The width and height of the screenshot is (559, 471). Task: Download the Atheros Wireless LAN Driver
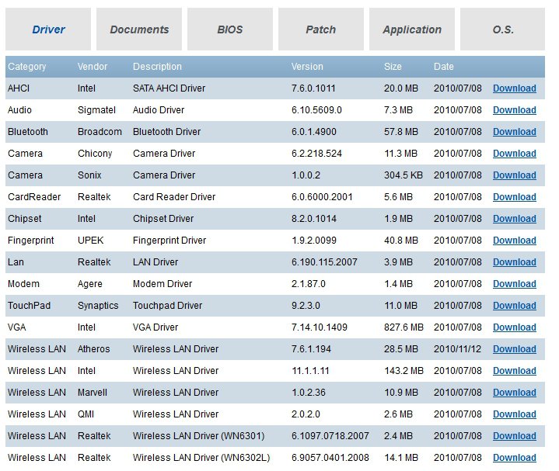[x=515, y=348]
